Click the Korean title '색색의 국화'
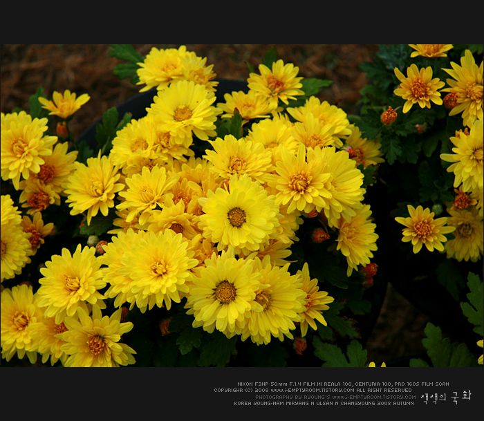The image size is (484, 421). [x=446, y=397]
